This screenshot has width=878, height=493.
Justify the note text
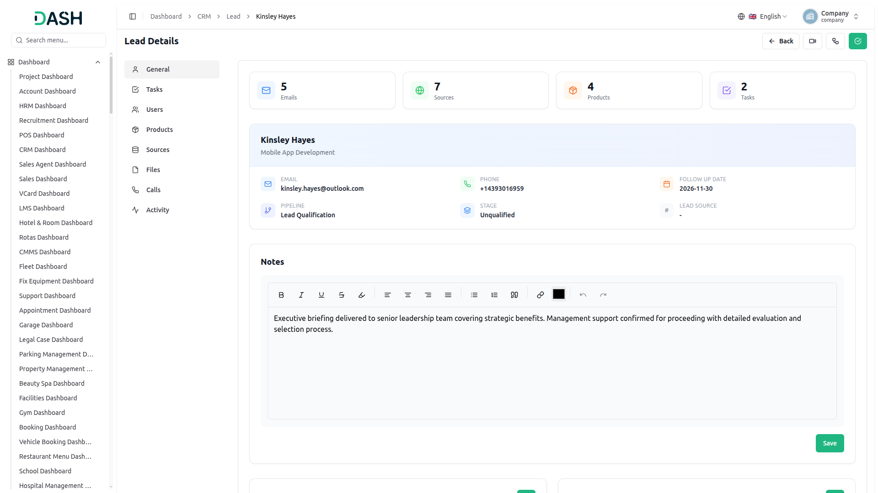(x=448, y=295)
